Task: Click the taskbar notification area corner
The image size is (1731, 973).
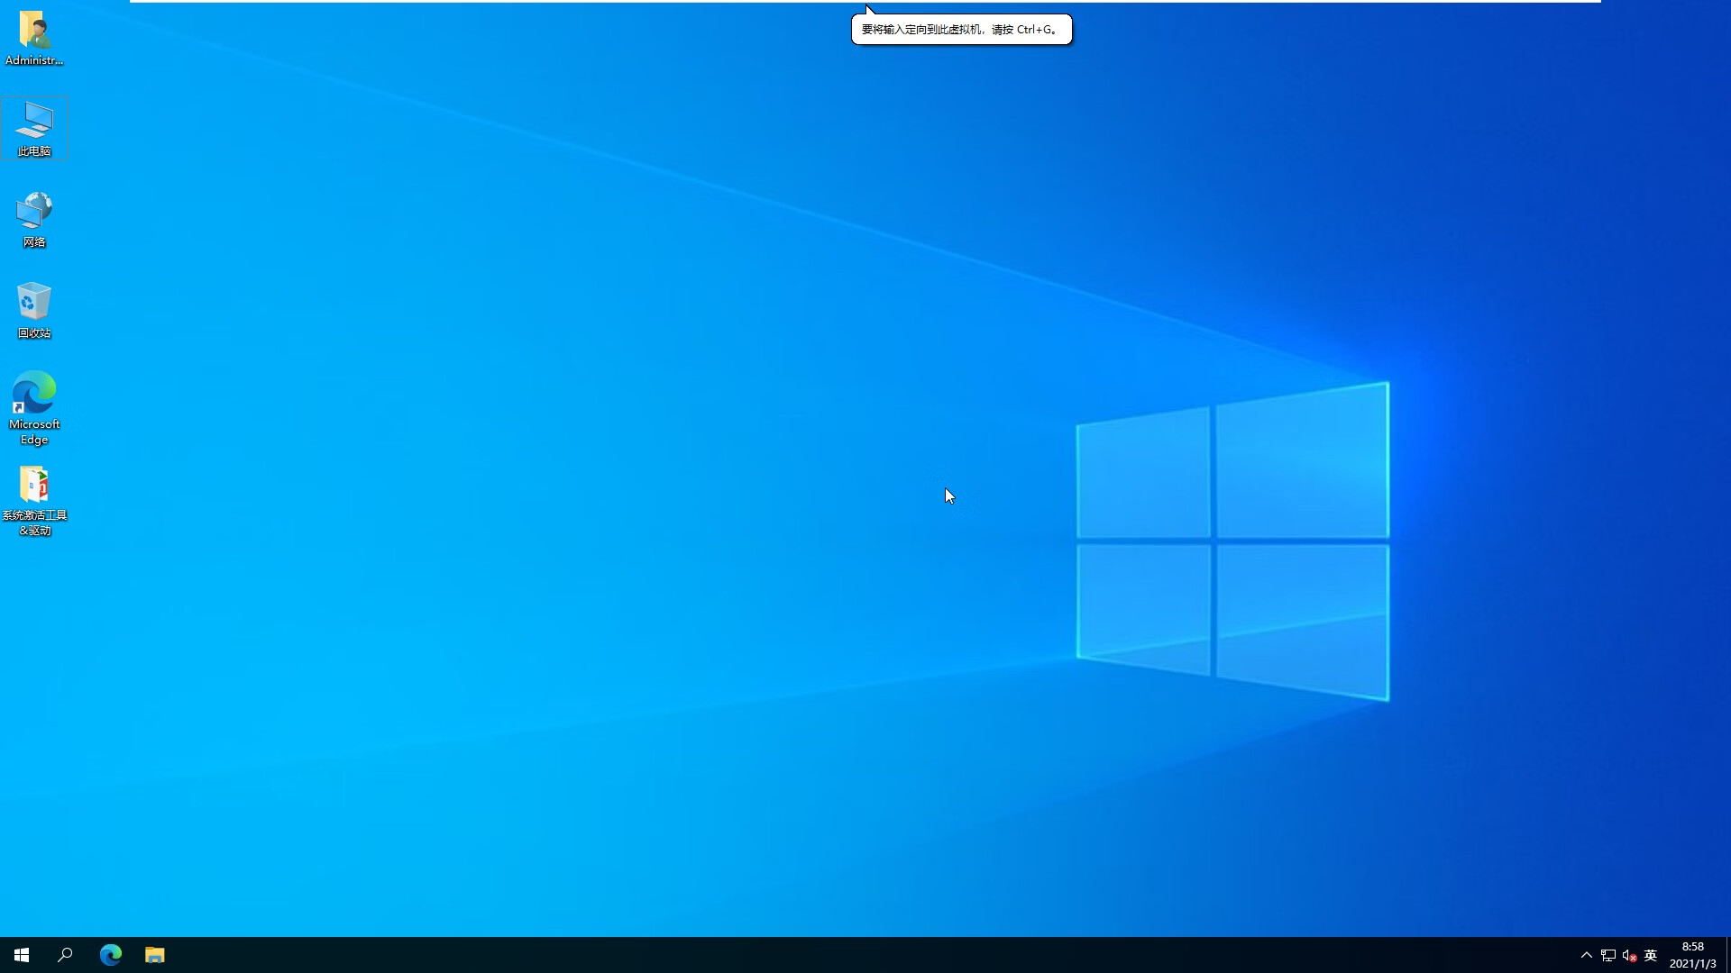Action: (1726, 955)
